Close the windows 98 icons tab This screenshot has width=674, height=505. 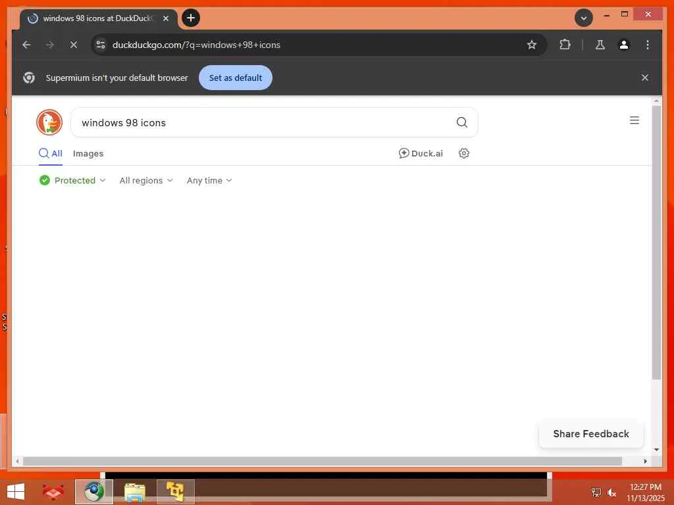[165, 18]
